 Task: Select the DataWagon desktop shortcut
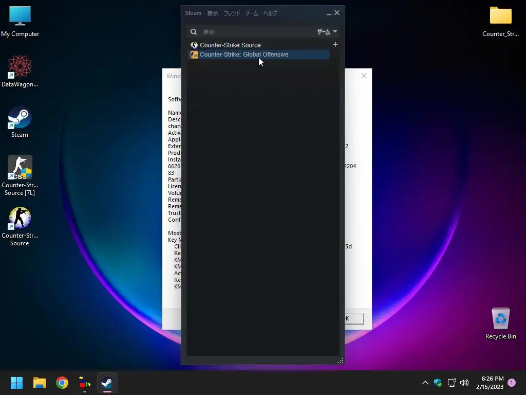[20, 71]
